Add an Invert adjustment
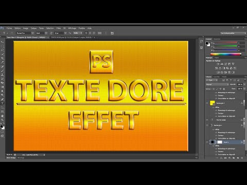 coord(218,72)
